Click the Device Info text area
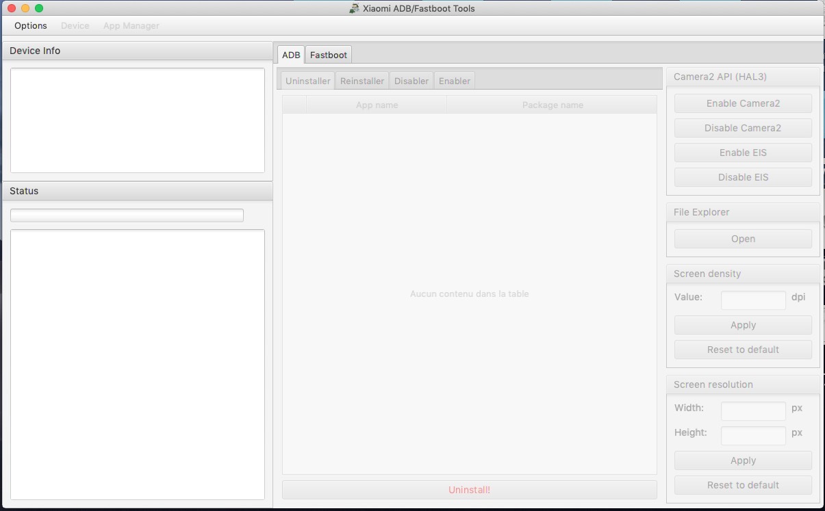Image resolution: width=825 pixels, height=511 pixels. pyautogui.click(x=137, y=120)
